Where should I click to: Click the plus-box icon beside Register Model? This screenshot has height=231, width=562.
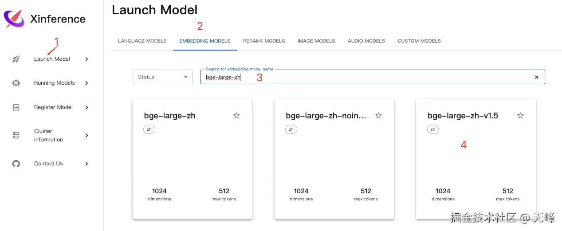coord(16,107)
